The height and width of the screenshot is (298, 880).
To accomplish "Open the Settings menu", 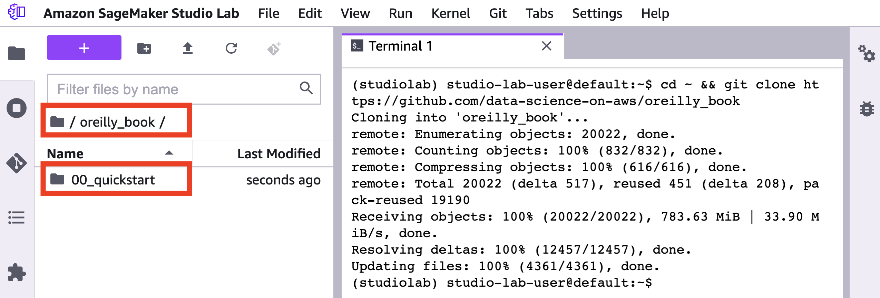I will pyautogui.click(x=597, y=13).
